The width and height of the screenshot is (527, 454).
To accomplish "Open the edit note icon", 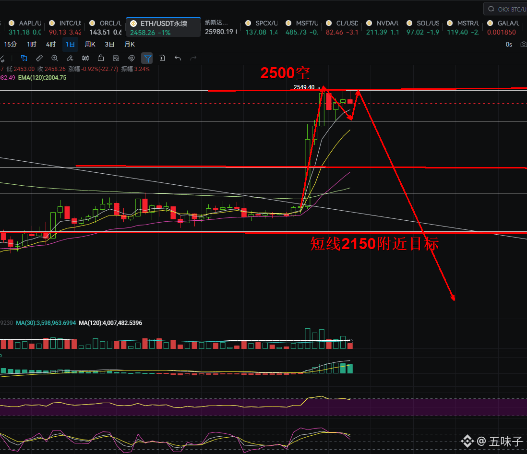I will pyautogui.click(x=116, y=58).
